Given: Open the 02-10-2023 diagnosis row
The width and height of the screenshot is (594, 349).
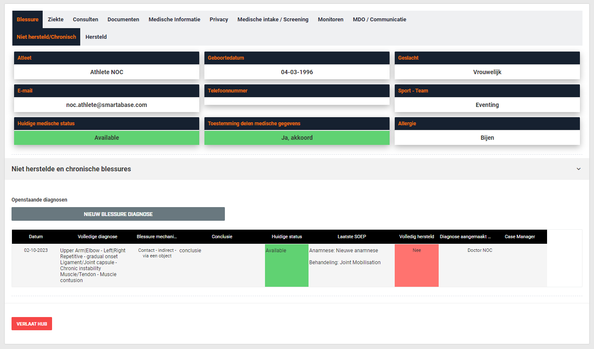Looking at the screenshot, I should tap(36, 251).
